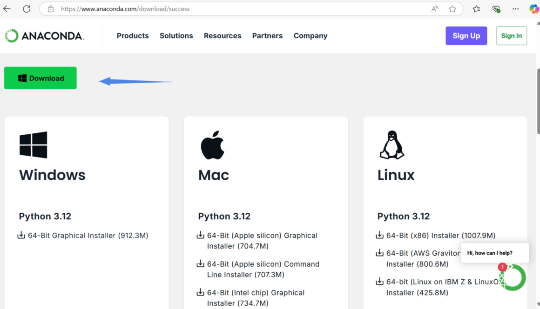Open browser settings and more menu

click(515, 9)
